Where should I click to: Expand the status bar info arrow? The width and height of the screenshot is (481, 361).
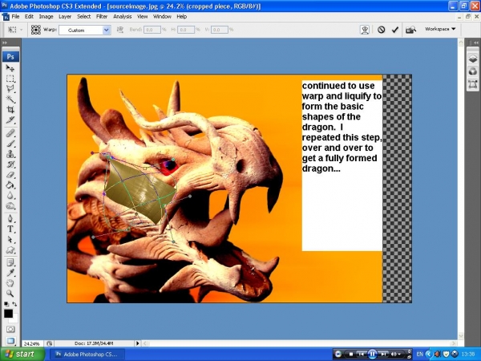pyautogui.click(x=137, y=343)
